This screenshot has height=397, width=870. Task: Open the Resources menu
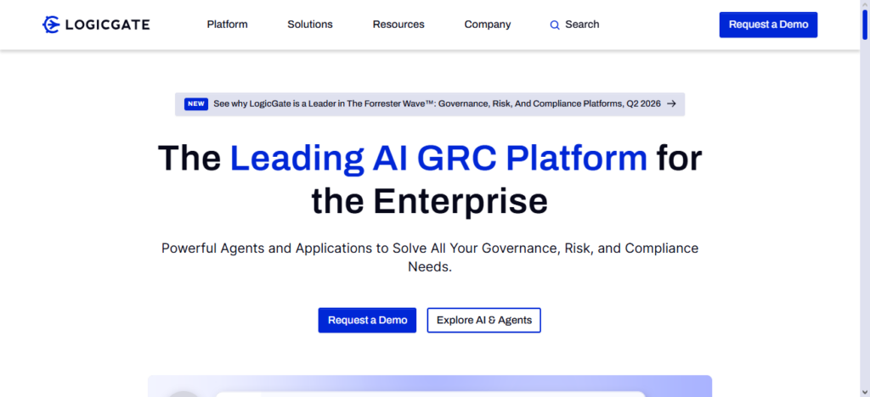click(398, 25)
